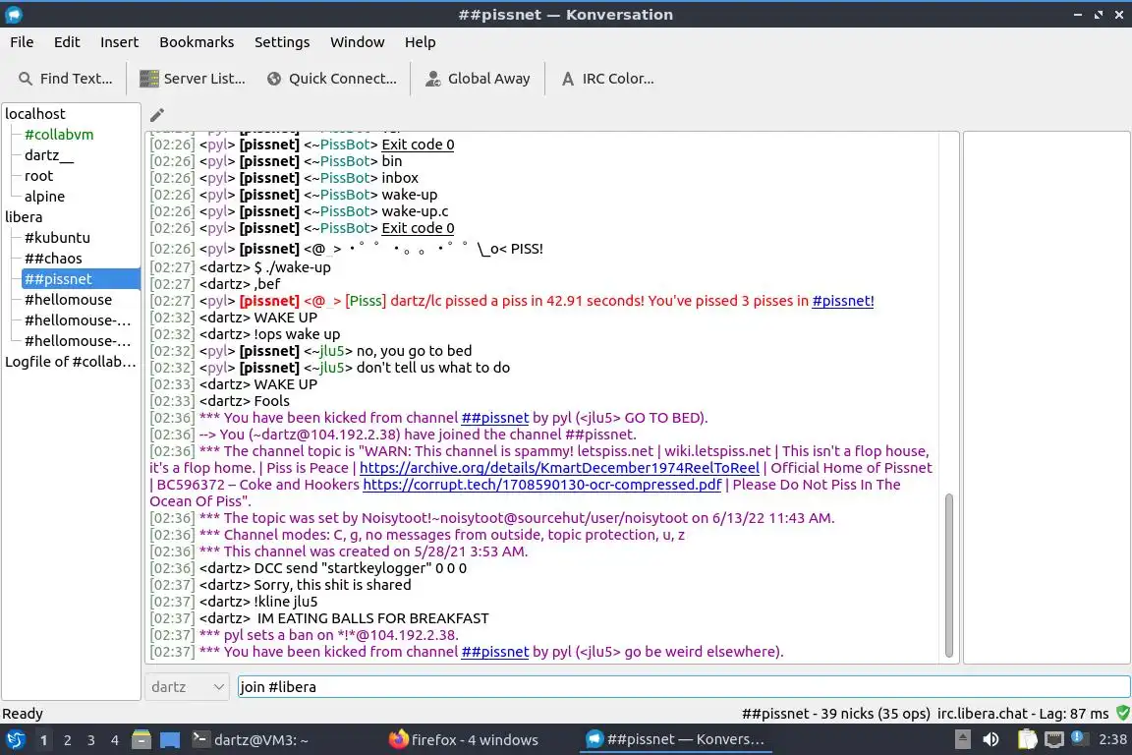Click the 'Ready' status bar text

(23, 714)
